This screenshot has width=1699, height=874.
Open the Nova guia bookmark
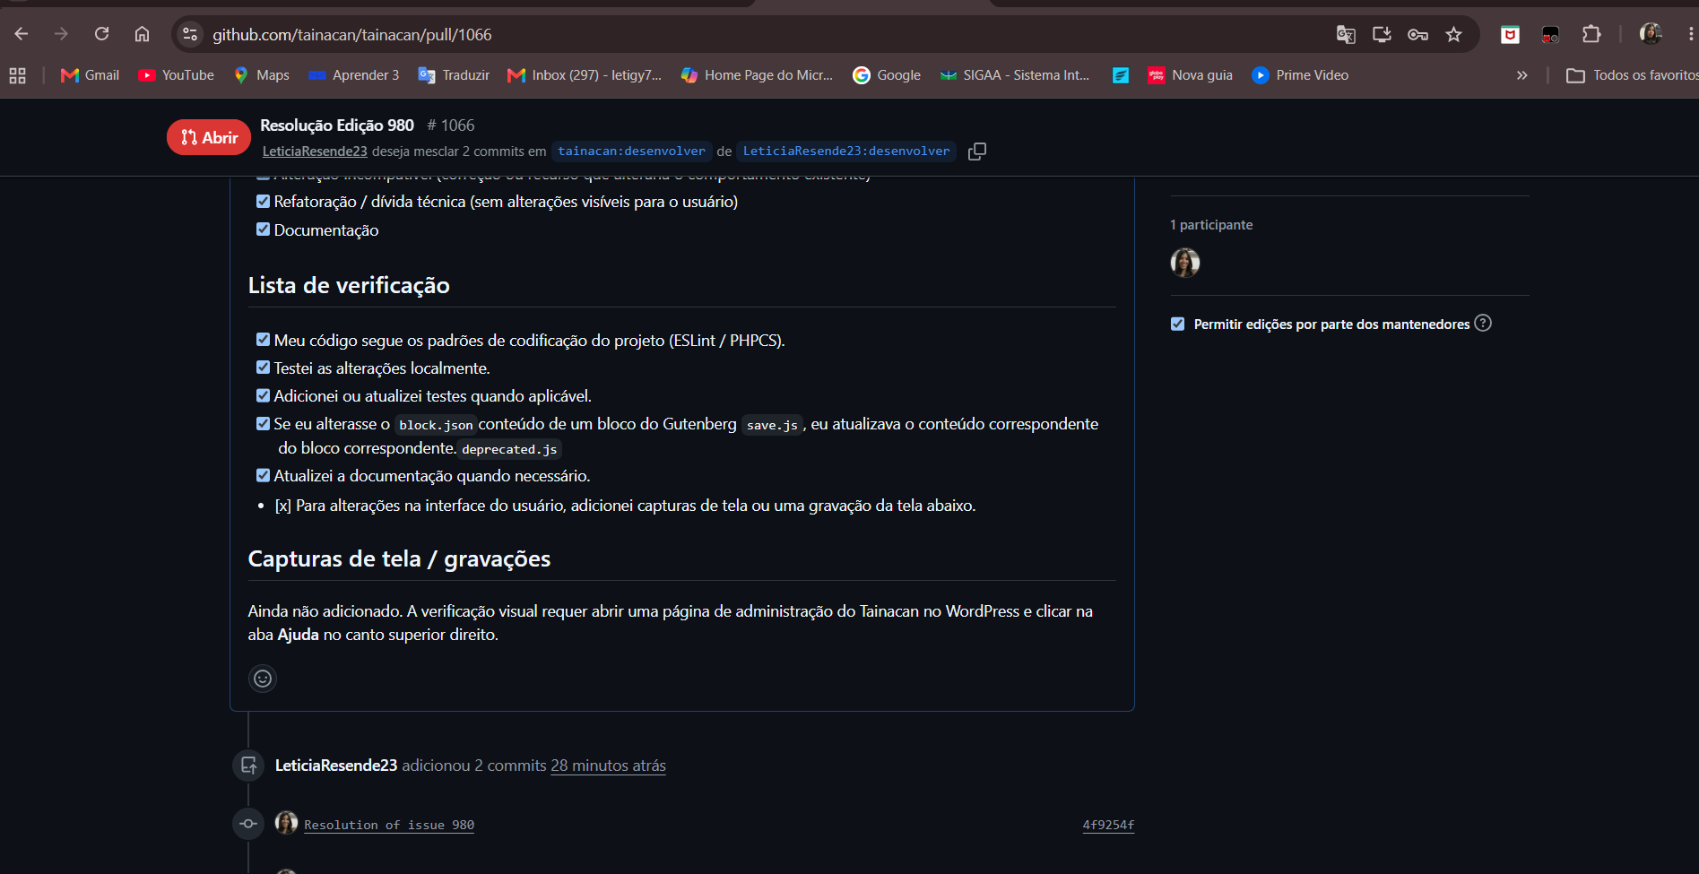coord(1190,75)
